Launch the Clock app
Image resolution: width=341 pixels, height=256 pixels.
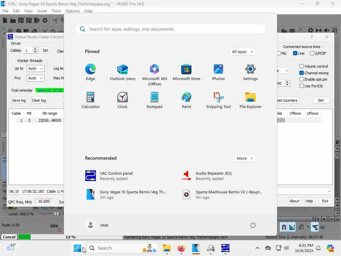(x=123, y=100)
